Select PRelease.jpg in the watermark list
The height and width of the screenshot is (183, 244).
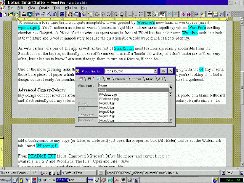tap(133, 99)
